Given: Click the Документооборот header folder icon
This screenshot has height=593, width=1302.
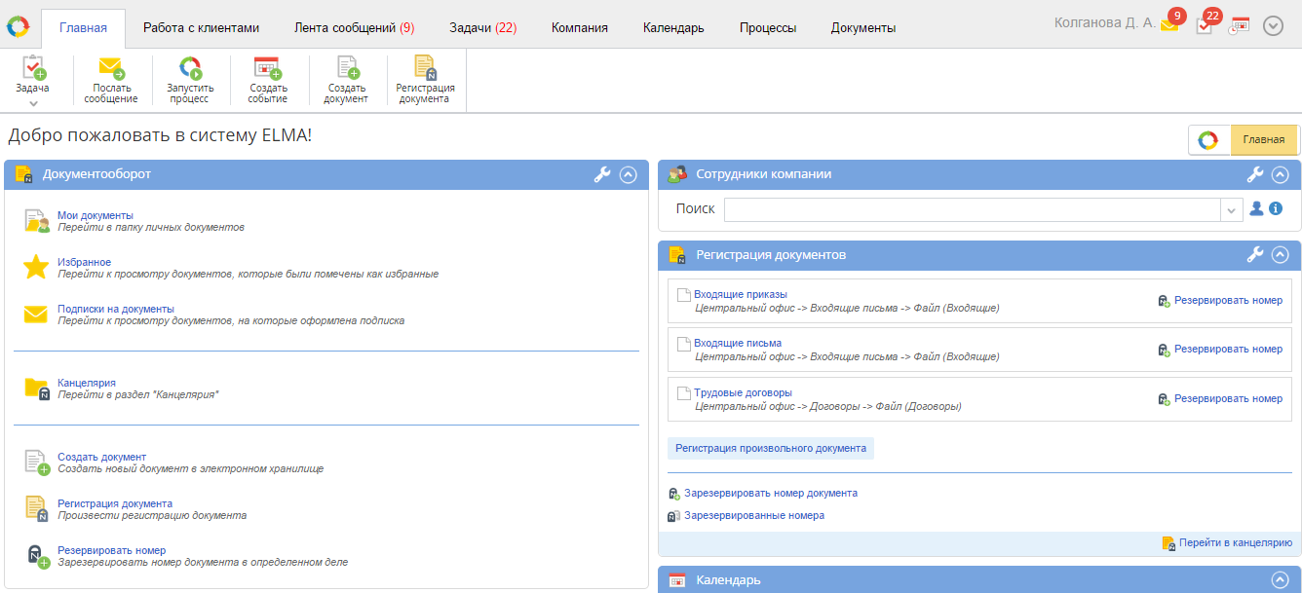Looking at the screenshot, I should point(24,174).
